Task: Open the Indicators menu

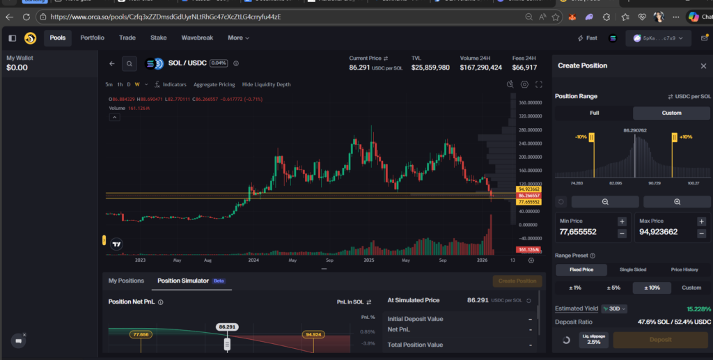Action: tap(170, 84)
